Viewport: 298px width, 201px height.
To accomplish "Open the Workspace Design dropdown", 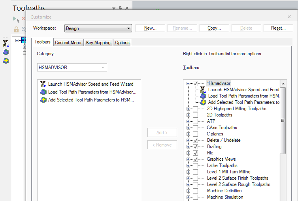I will 98,28.
